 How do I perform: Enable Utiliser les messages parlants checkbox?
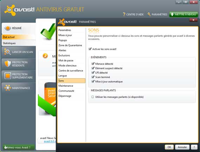coord(93,97)
